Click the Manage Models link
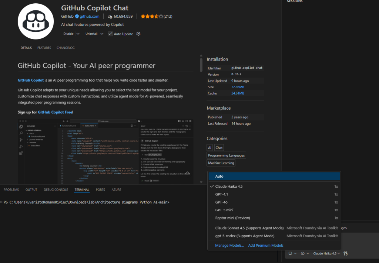 point(229,245)
